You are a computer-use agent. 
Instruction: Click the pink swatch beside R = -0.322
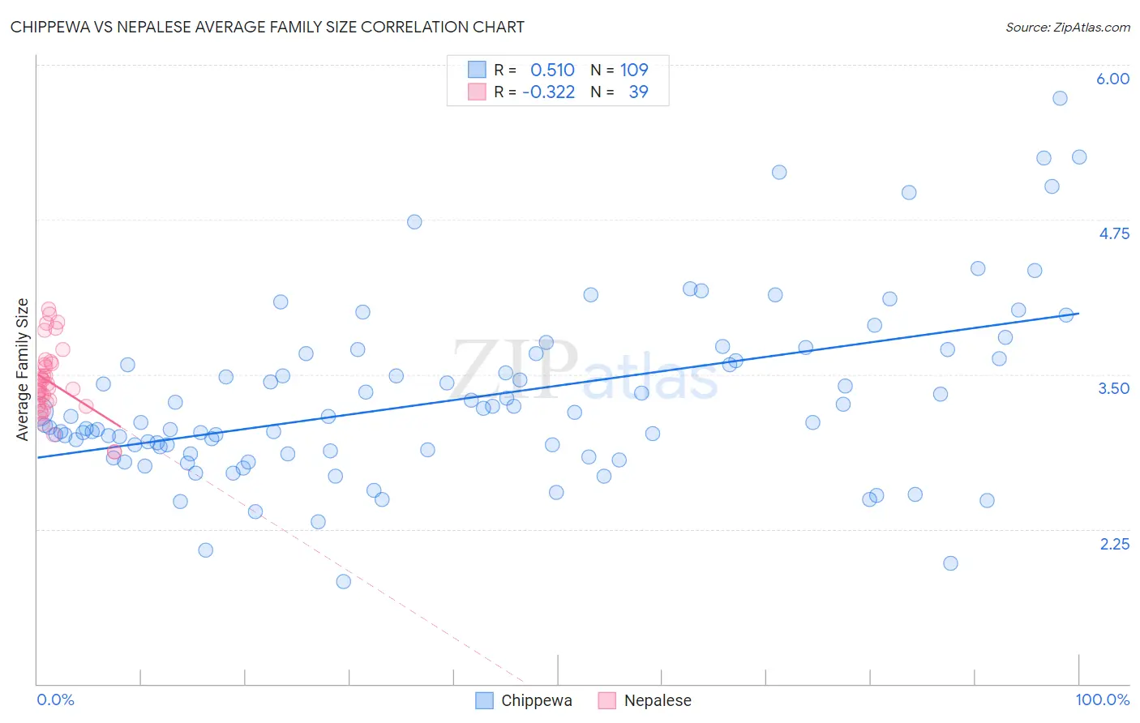pos(477,92)
